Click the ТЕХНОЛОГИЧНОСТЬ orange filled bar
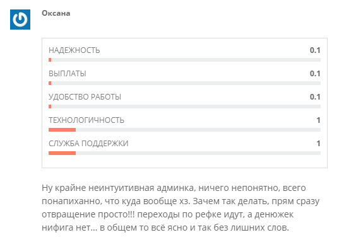This screenshot has width=344, height=247. (62, 130)
